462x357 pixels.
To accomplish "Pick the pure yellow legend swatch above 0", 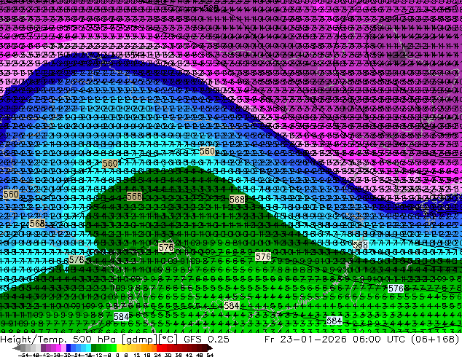I will pyautogui.click(x=119, y=348).
